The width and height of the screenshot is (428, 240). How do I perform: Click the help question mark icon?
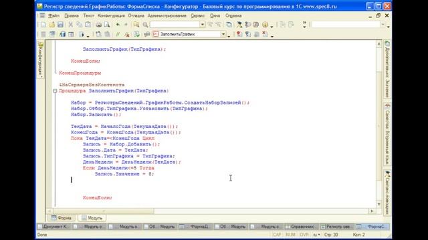(x=248, y=25)
